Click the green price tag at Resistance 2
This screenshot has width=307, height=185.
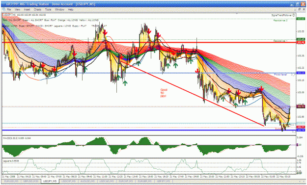pos(301,19)
